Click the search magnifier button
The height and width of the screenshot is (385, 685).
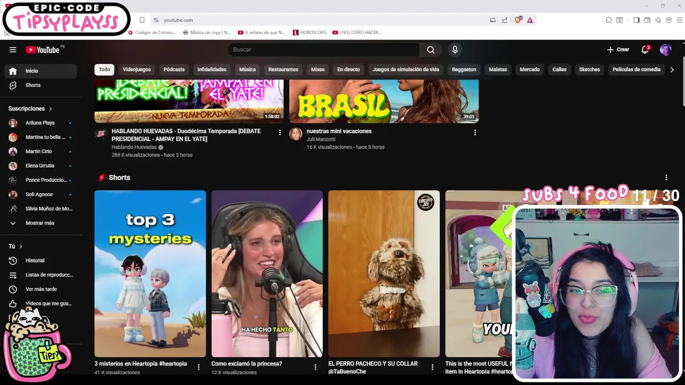click(431, 50)
